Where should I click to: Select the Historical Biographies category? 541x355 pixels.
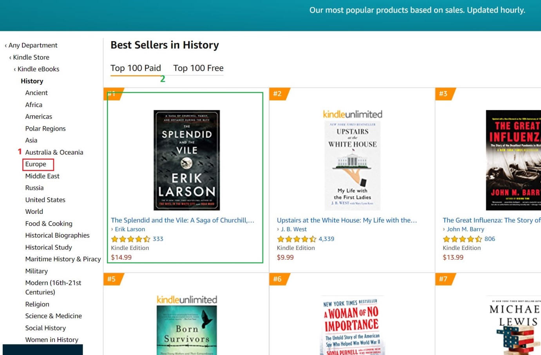tap(57, 235)
